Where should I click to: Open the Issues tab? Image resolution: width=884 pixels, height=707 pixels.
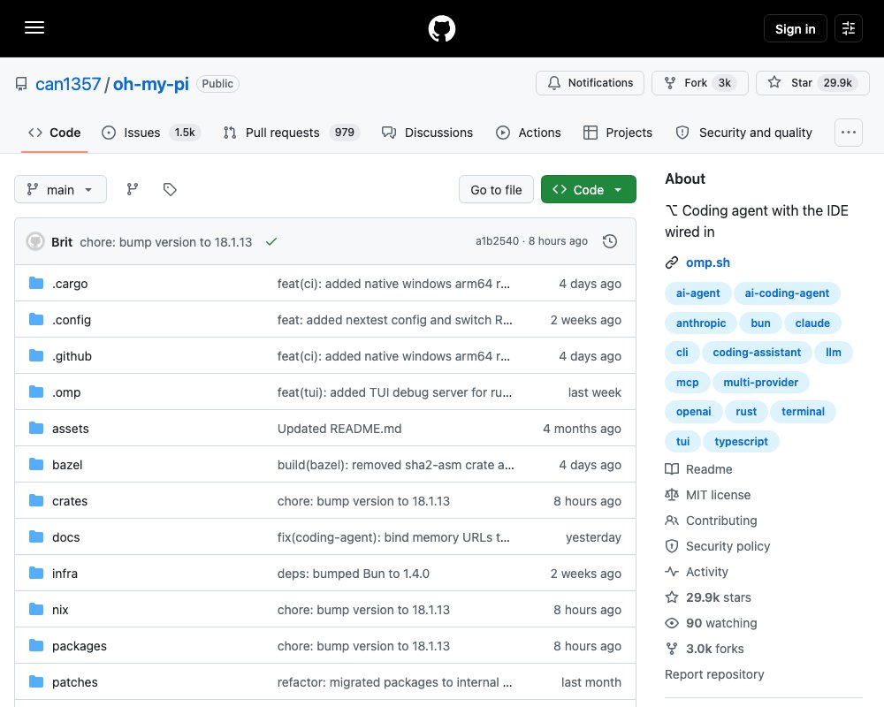click(150, 133)
